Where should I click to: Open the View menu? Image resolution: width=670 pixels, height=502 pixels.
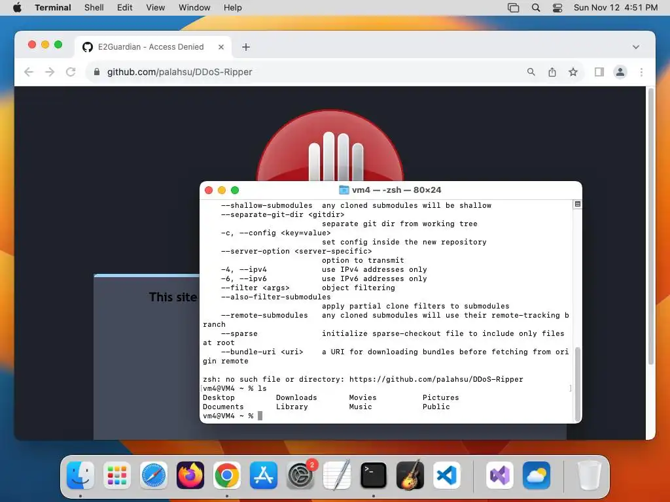pyautogui.click(x=156, y=7)
